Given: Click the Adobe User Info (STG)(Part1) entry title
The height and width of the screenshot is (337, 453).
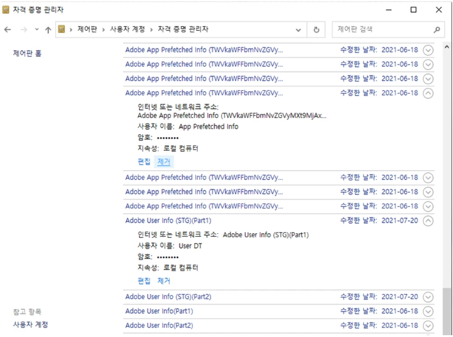Looking at the screenshot, I should [168, 220].
